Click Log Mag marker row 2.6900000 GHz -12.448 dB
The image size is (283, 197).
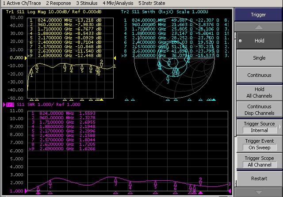[65, 56]
